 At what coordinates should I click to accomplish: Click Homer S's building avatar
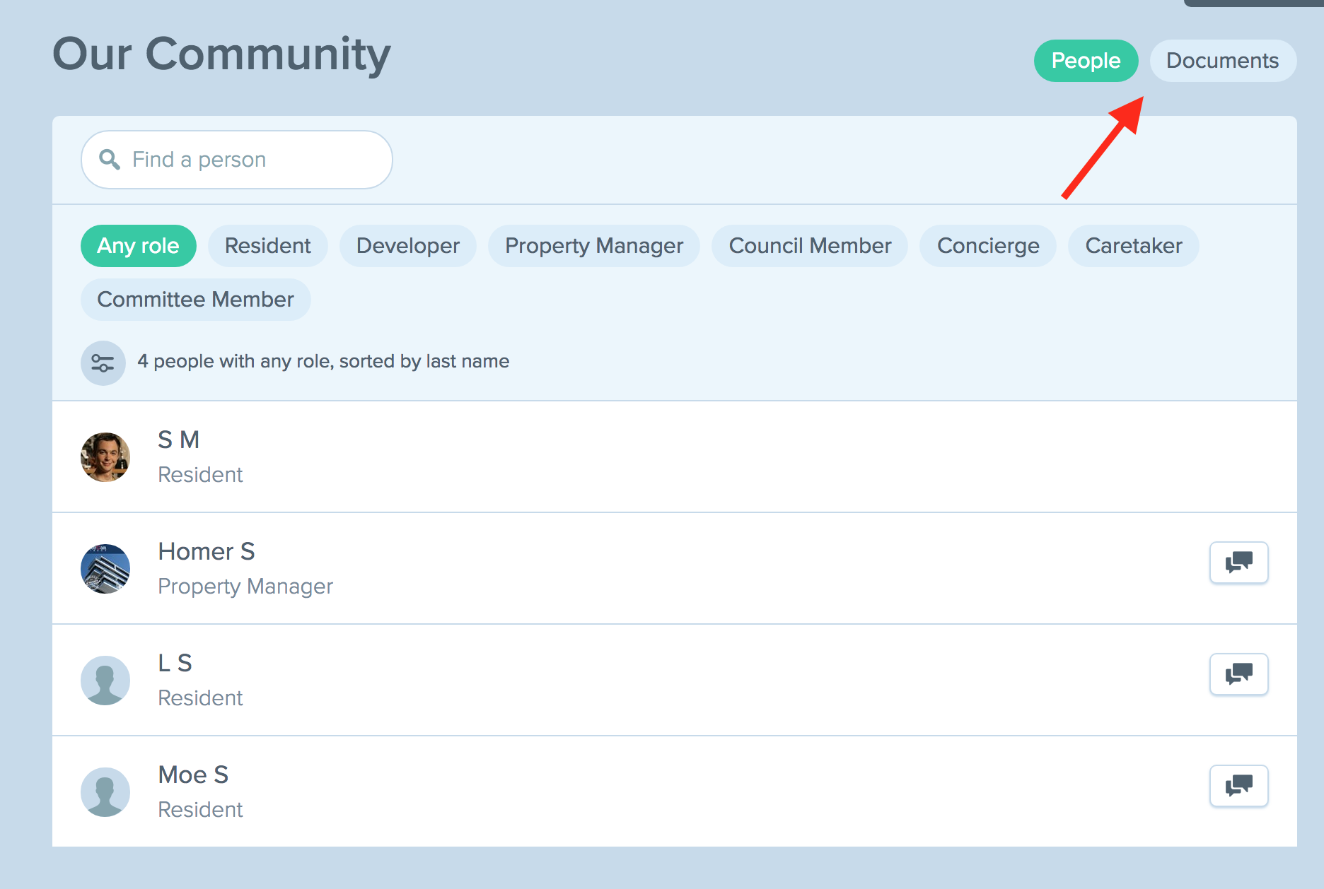pos(105,569)
